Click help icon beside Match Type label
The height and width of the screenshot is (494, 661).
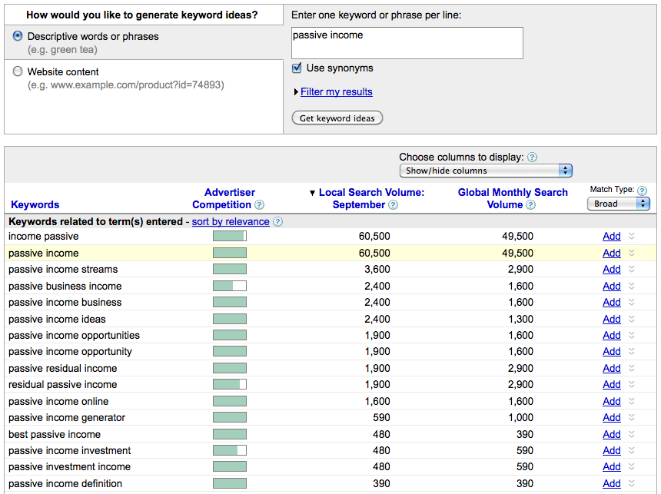tap(642, 191)
